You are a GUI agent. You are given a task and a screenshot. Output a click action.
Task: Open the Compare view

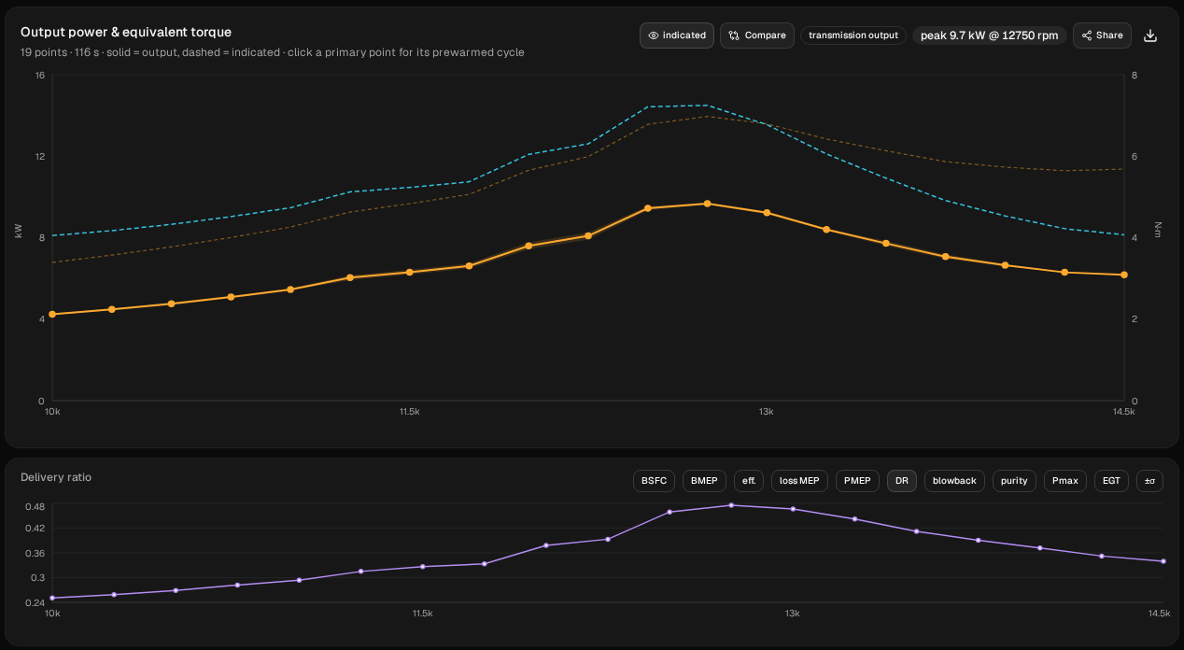757,35
